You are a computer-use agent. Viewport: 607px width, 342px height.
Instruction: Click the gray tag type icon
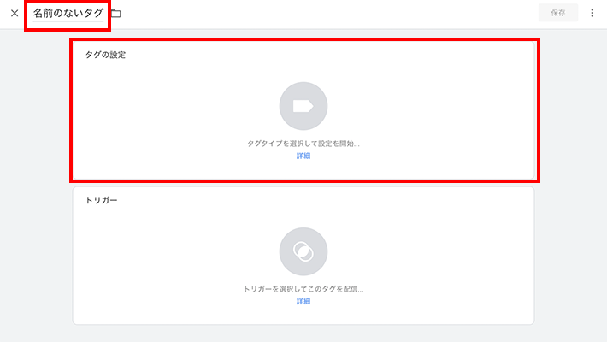coord(303,106)
